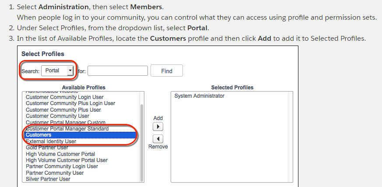This screenshot has width=382, height=187.
Task: Select Gold Partner User profile
Action: pyautogui.click(x=47, y=148)
